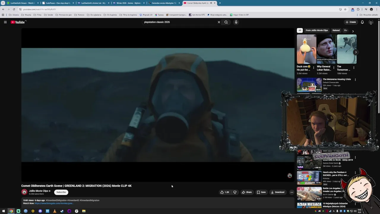380x214 pixels.
Task: Open a new browser tab
Action: click(220, 3)
